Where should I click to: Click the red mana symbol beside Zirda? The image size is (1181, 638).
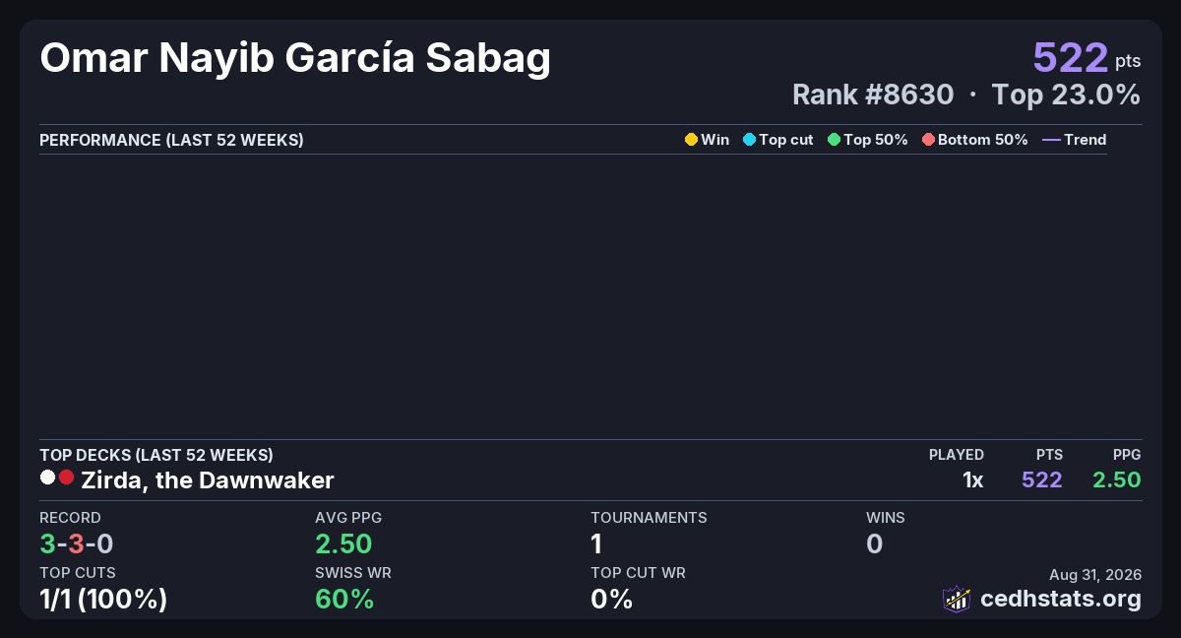66,478
